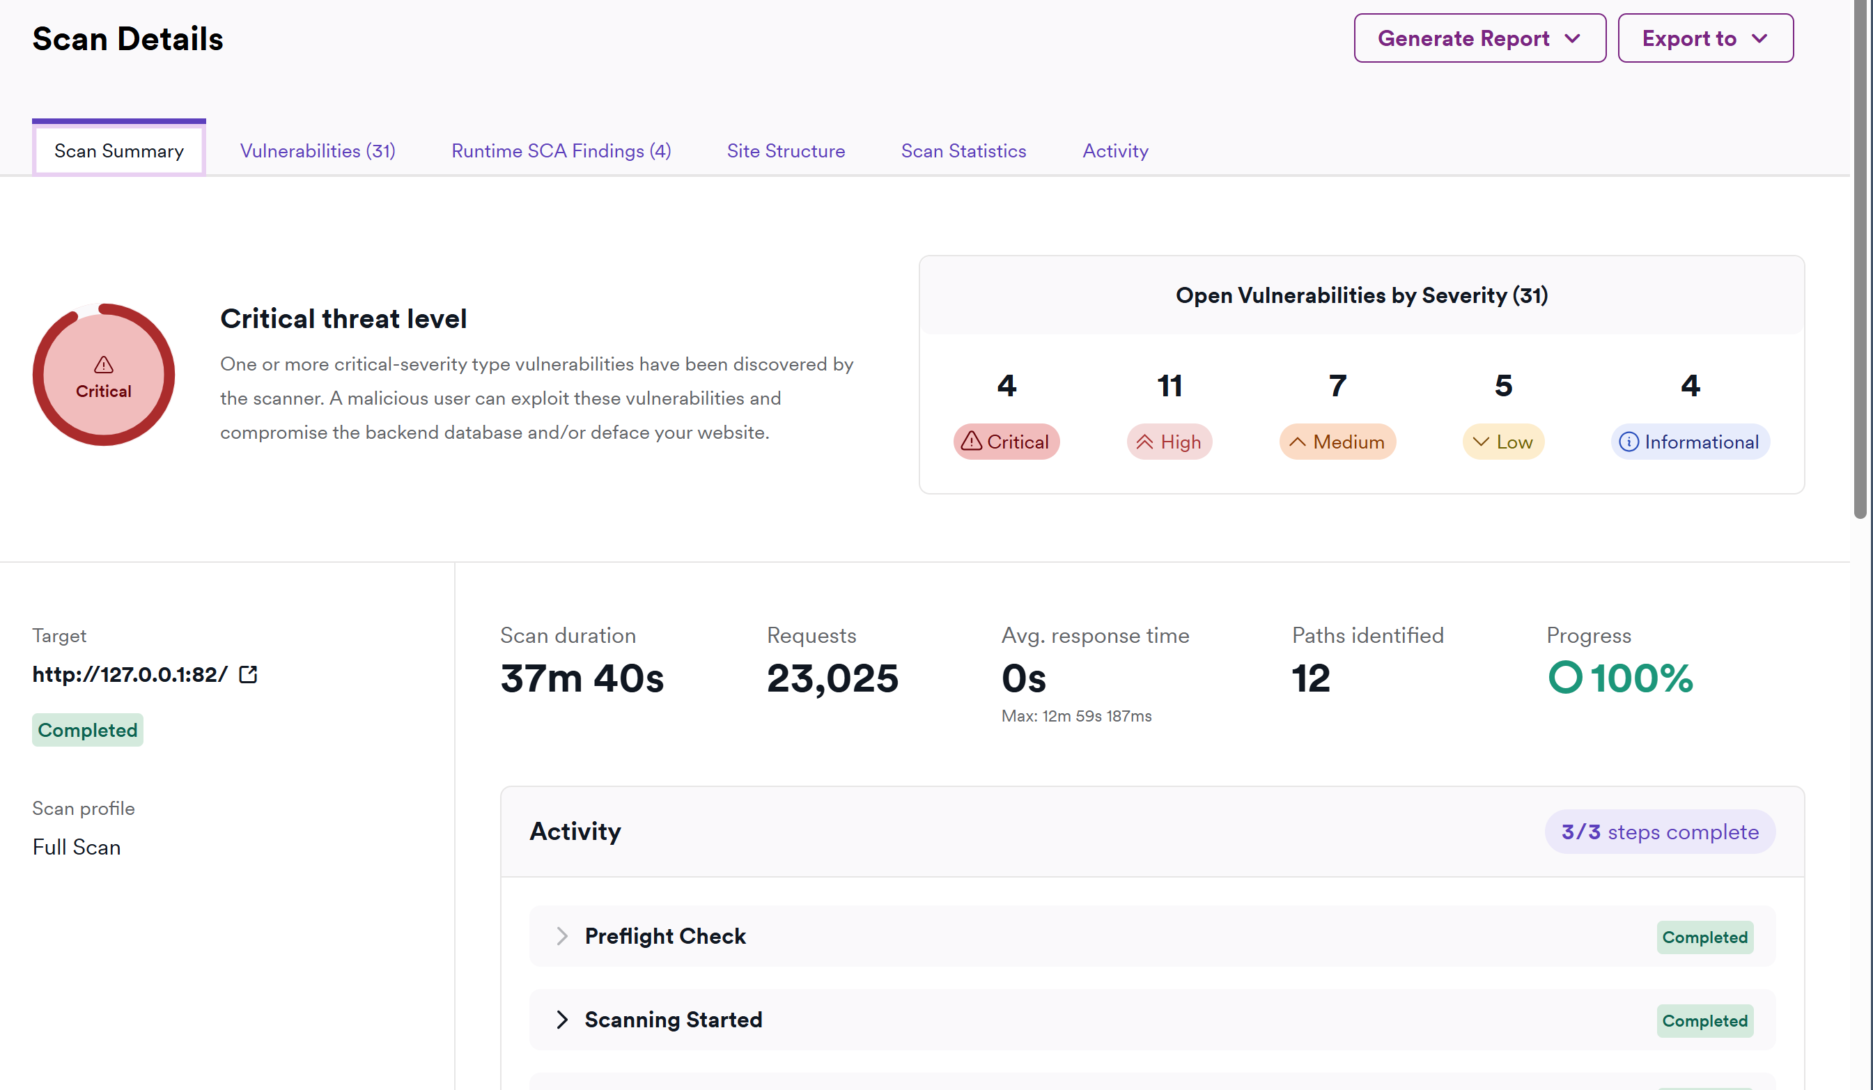Select the Activity tab
Image resolution: width=1873 pixels, height=1090 pixels.
[1115, 151]
